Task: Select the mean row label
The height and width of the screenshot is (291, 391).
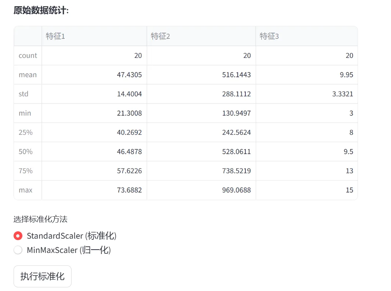Action: 28,75
